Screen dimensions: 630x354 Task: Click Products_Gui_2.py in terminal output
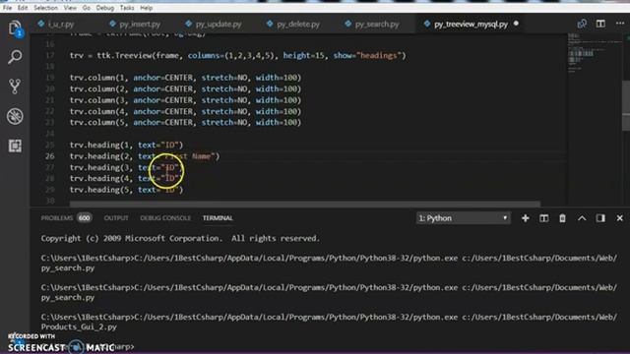tap(79, 327)
